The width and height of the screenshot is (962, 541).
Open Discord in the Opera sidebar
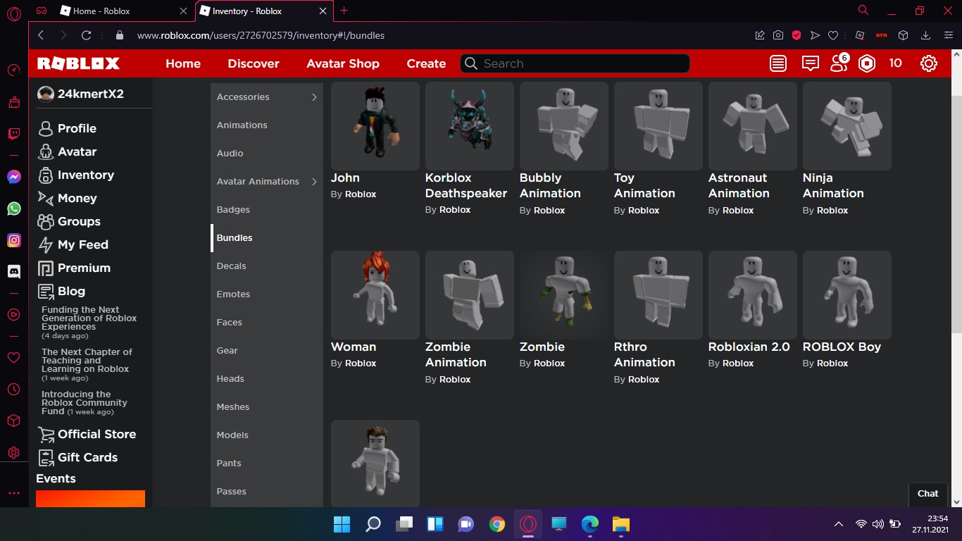coord(13,271)
